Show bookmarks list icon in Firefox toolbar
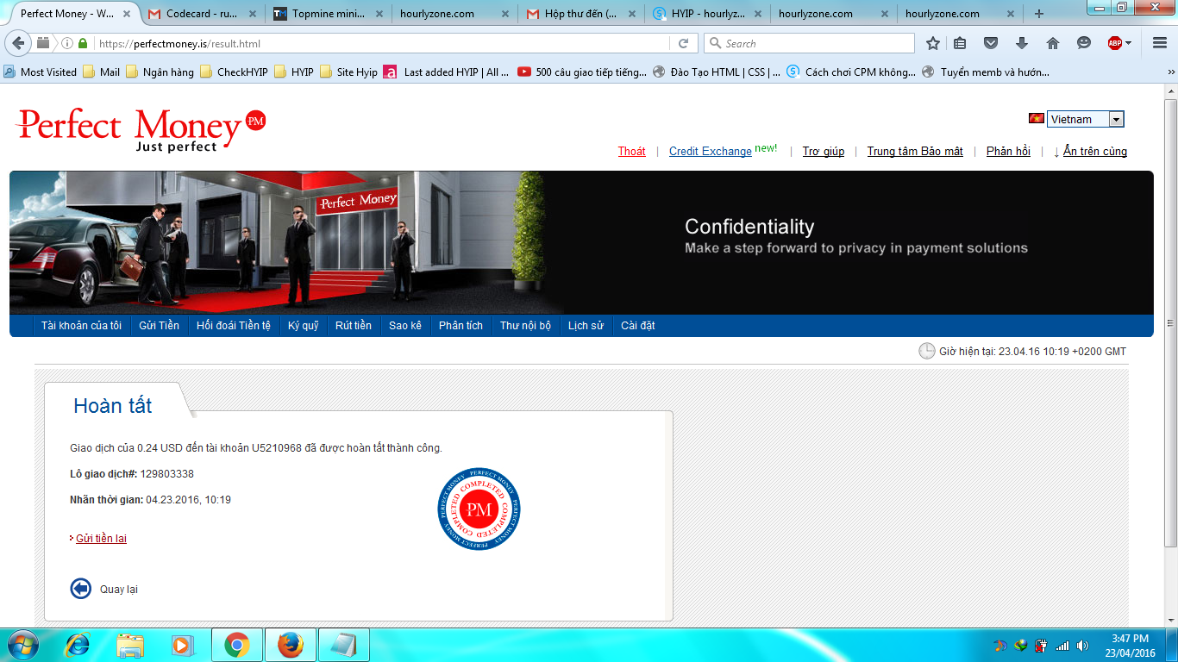Screen dimensions: 1178x662 tap(960, 43)
